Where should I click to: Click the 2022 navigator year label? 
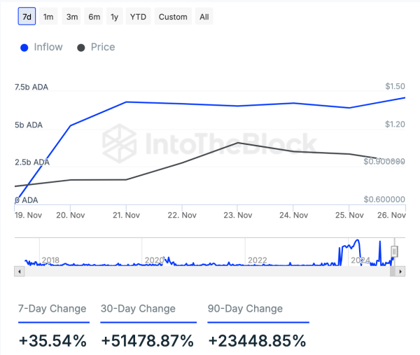point(258,260)
